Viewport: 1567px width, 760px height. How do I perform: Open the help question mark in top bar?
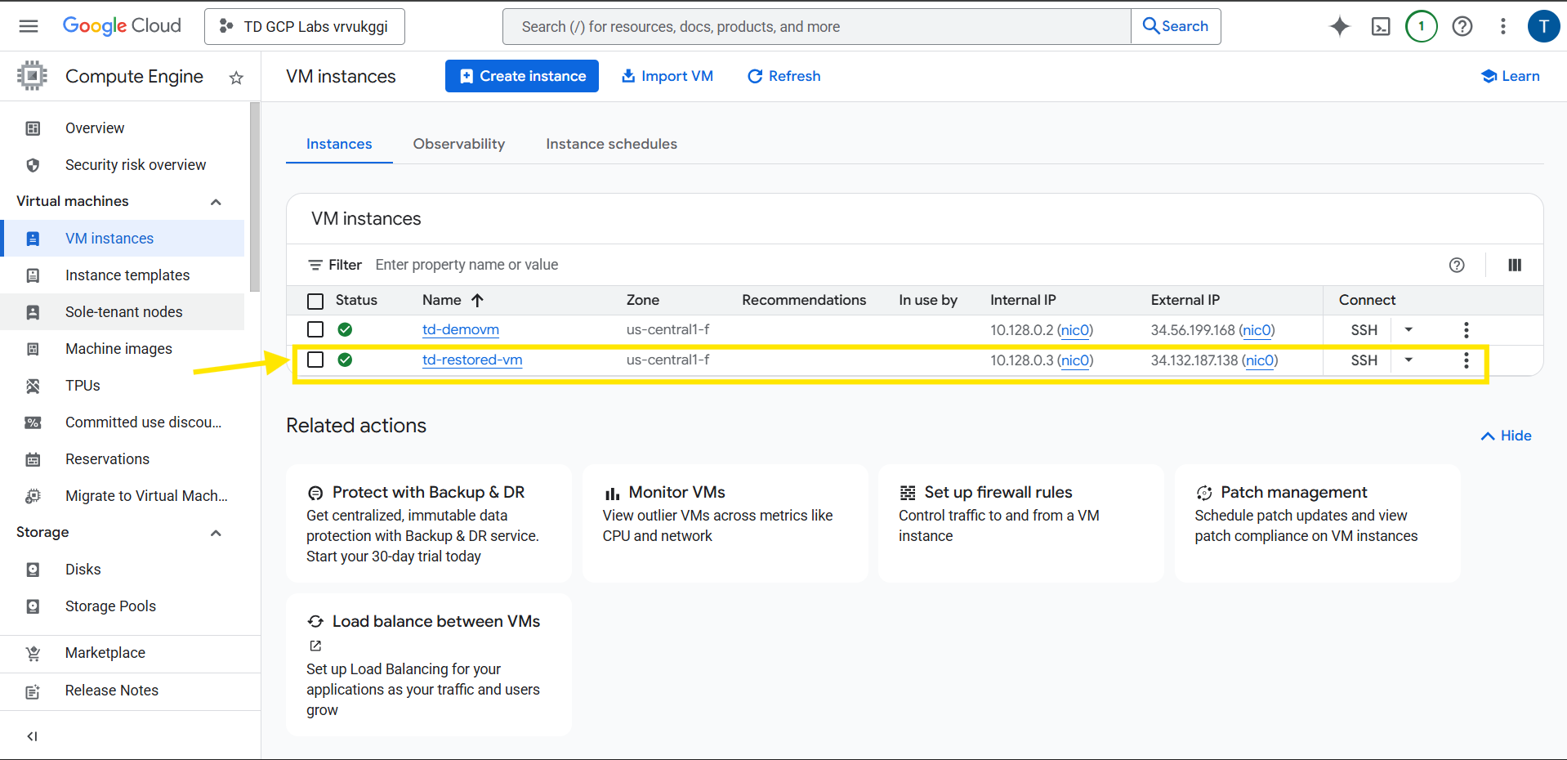[1462, 27]
